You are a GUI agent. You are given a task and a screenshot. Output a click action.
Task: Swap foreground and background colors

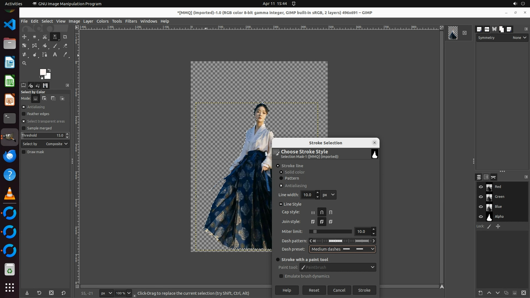(49, 70)
